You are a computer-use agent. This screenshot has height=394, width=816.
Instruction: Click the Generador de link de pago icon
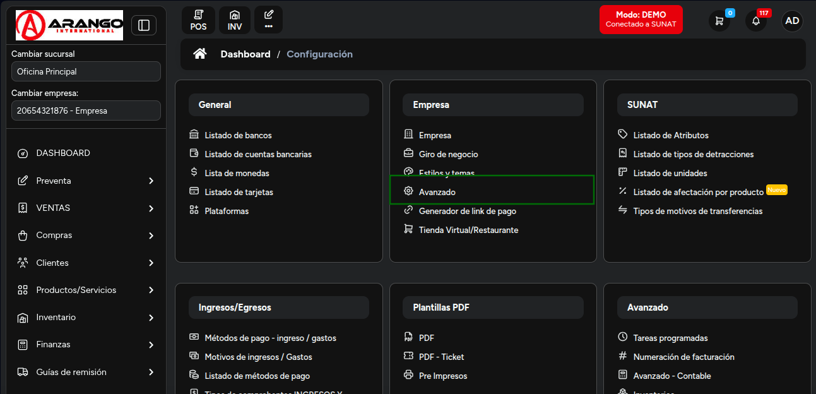pyautogui.click(x=408, y=210)
